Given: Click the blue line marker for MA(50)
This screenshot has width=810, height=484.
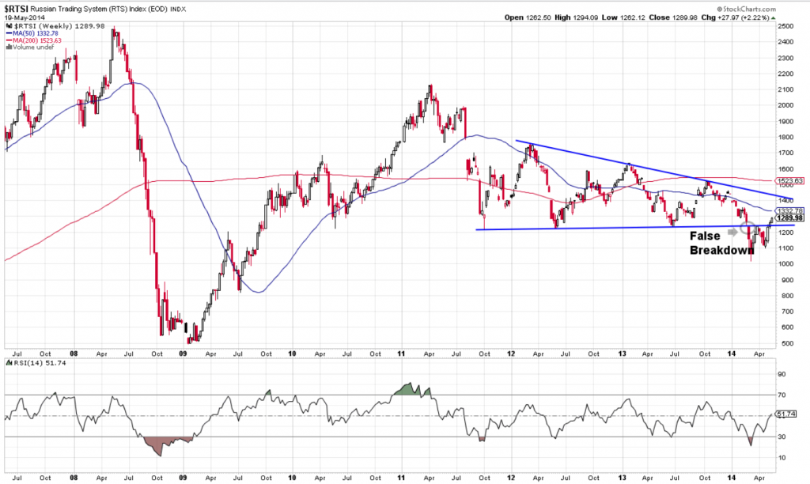Looking at the screenshot, I should 9,33.
